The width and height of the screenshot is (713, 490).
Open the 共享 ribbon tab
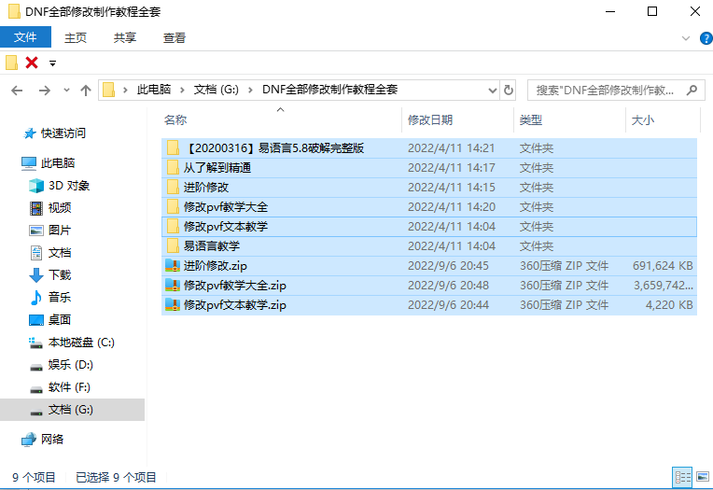coord(125,37)
